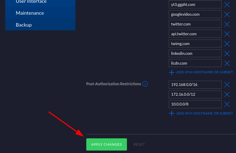Remove the licdn.com hostname

coord(227,63)
